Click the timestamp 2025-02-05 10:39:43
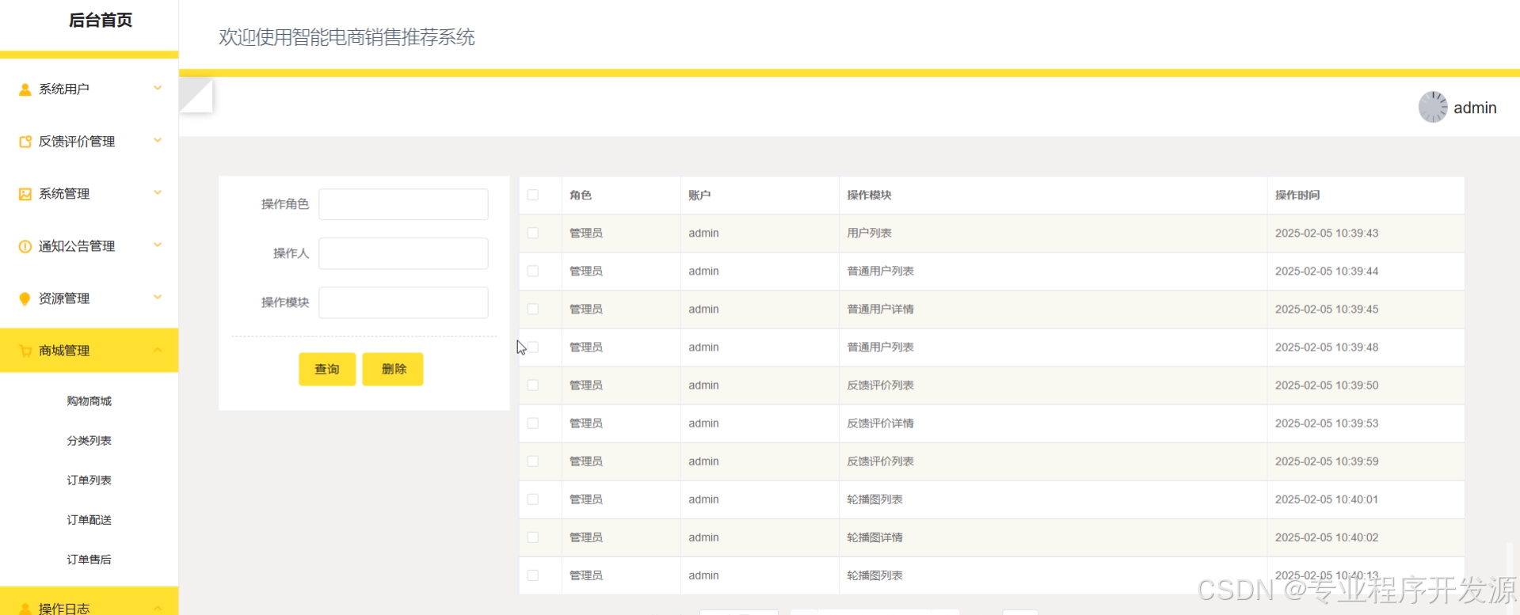This screenshot has height=615, width=1520. pos(1327,233)
